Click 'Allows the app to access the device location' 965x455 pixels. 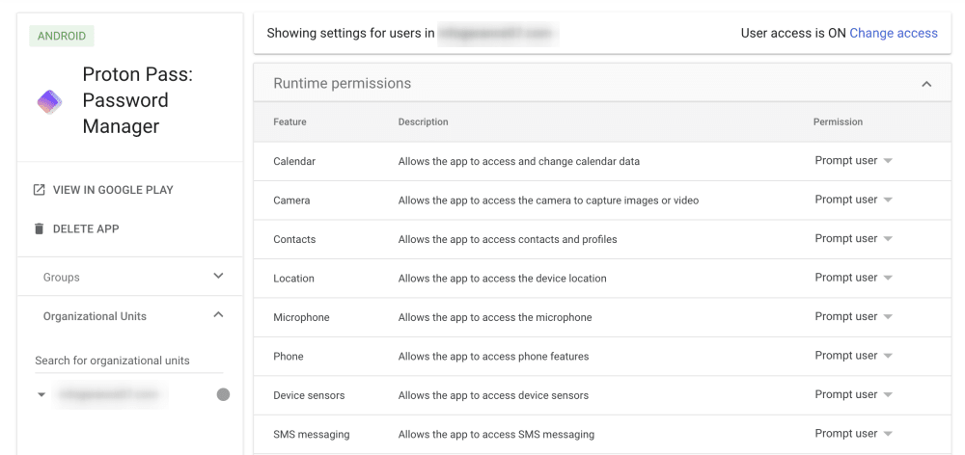tap(502, 279)
